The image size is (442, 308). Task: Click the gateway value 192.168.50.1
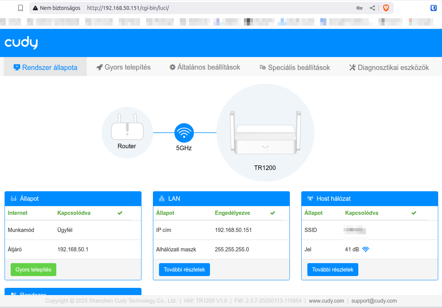coord(73,249)
